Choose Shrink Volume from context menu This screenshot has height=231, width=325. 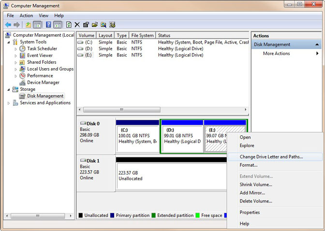pos(275,185)
